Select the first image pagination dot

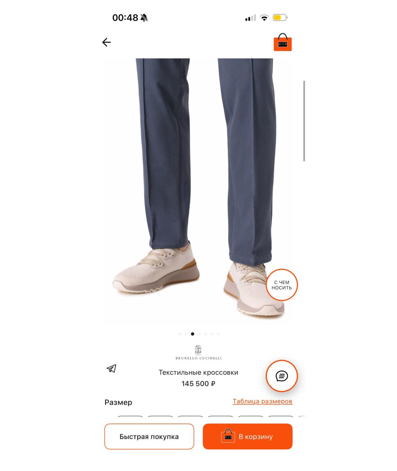click(180, 334)
